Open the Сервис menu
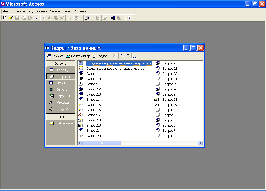The height and width of the screenshot is (191, 266). [x=55, y=11]
